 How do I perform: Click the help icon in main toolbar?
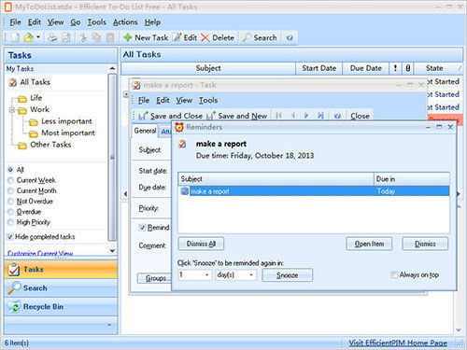click(x=290, y=37)
